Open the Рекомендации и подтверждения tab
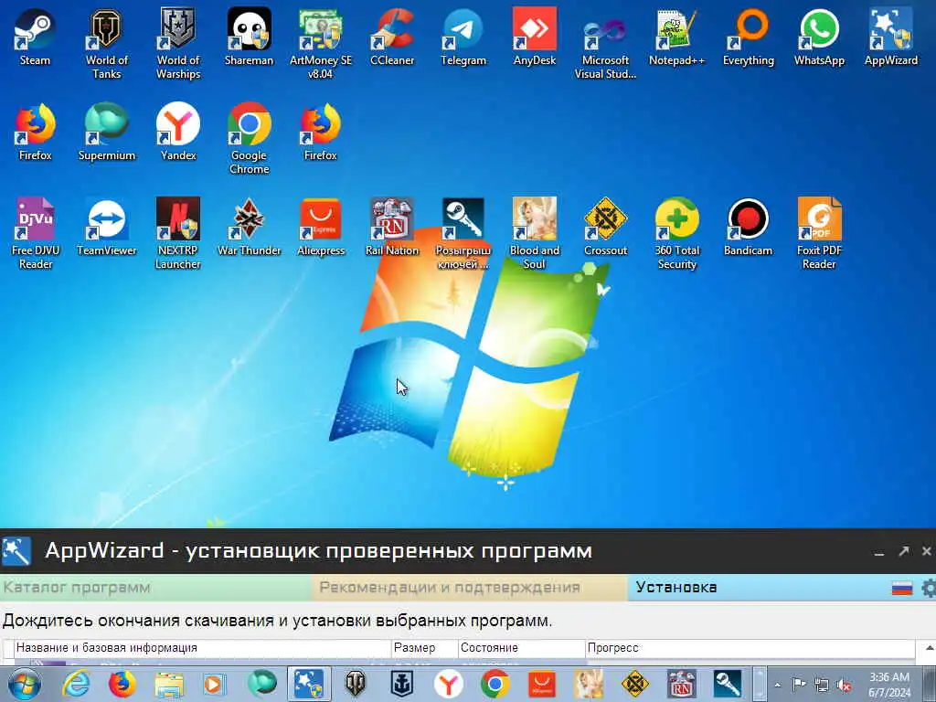The height and width of the screenshot is (702, 936). [x=469, y=588]
